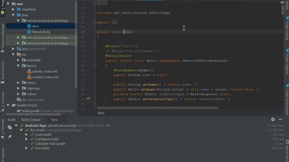The height and width of the screenshot is (162, 289).
Task: Open the Favorites star sidebar tool
Action: click(3, 130)
